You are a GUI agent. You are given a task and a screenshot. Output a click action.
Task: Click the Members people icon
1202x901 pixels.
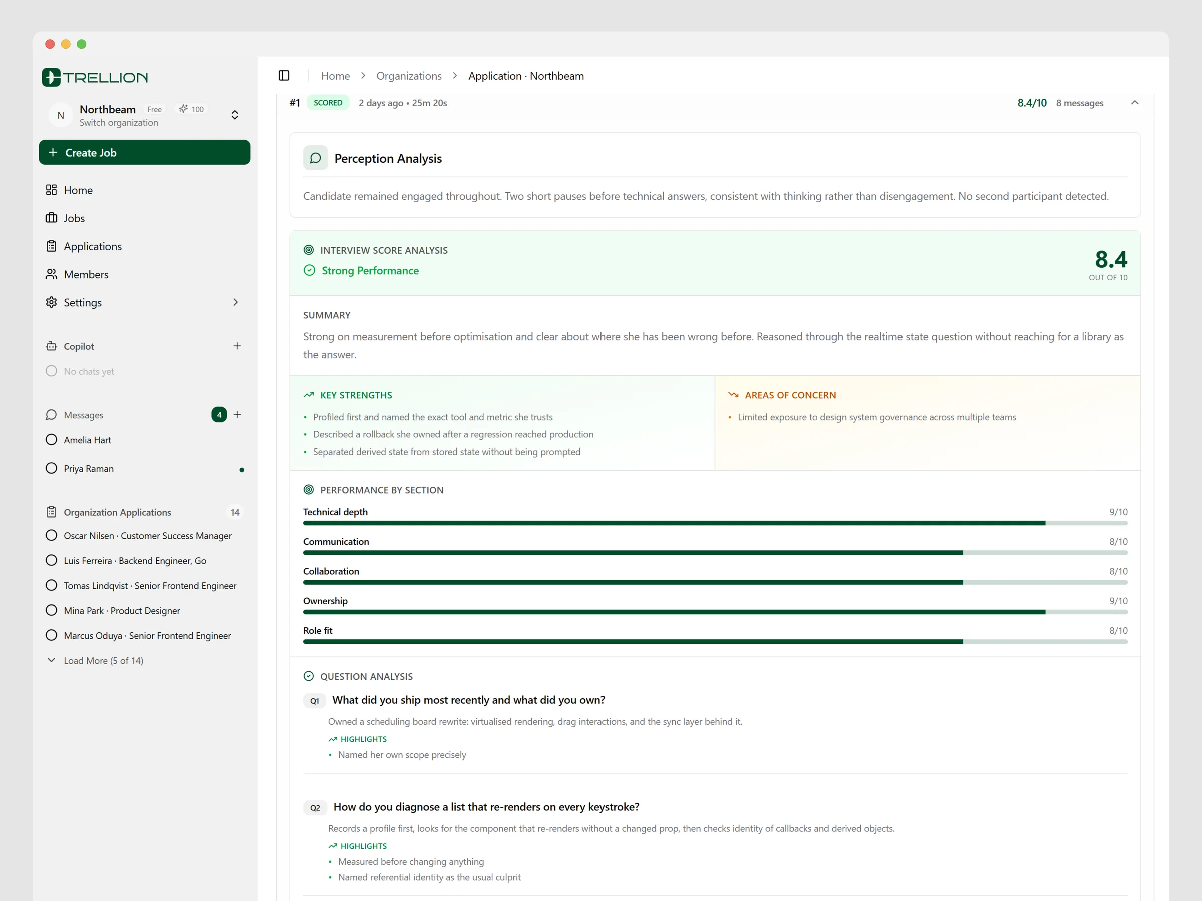pyautogui.click(x=51, y=274)
